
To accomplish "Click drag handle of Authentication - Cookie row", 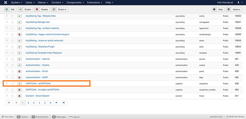I will 7,65.
